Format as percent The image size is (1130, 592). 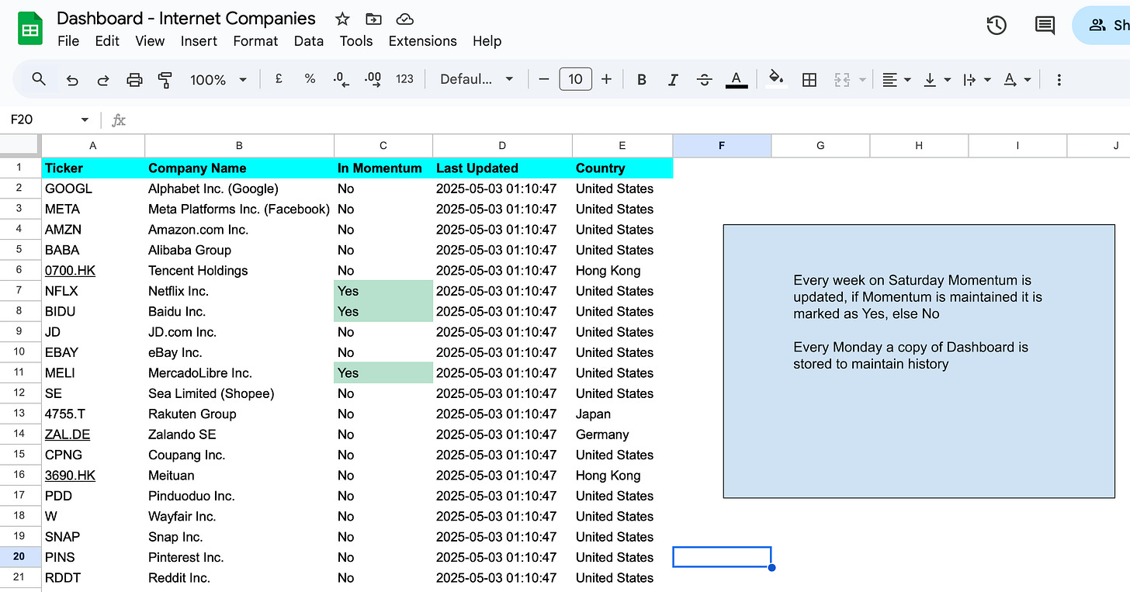coord(310,79)
